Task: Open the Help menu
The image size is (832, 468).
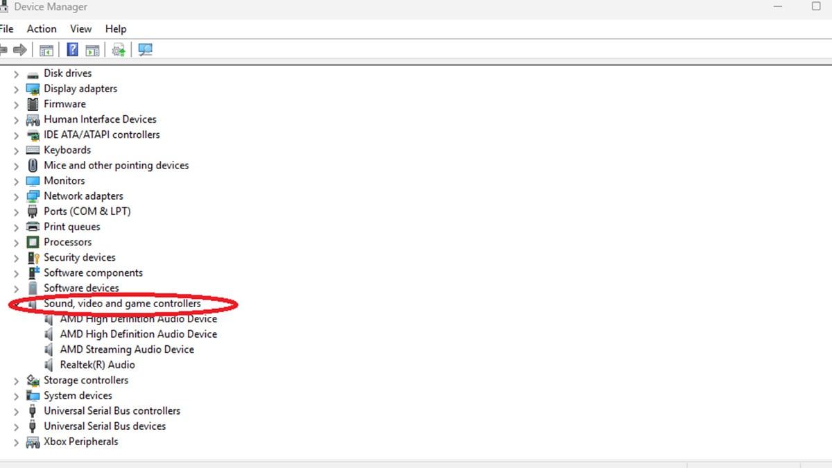Action: [116, 28]
